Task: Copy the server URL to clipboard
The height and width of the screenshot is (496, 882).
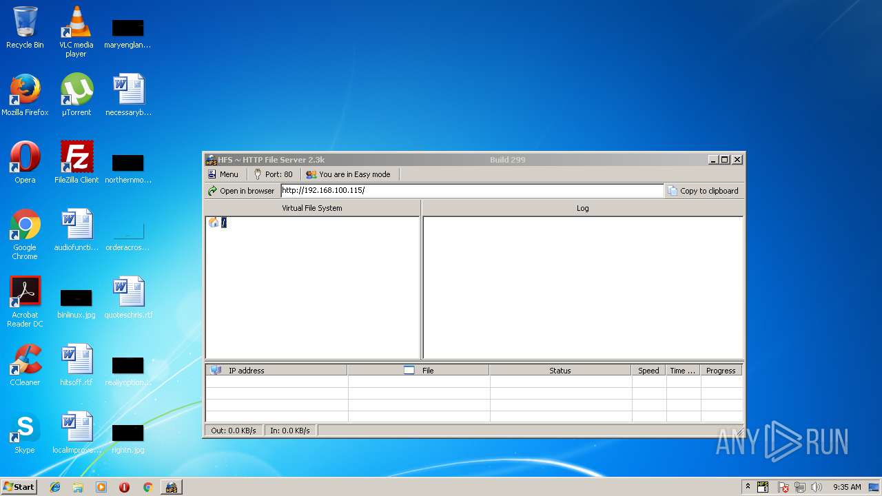Action: coord(703,191)
